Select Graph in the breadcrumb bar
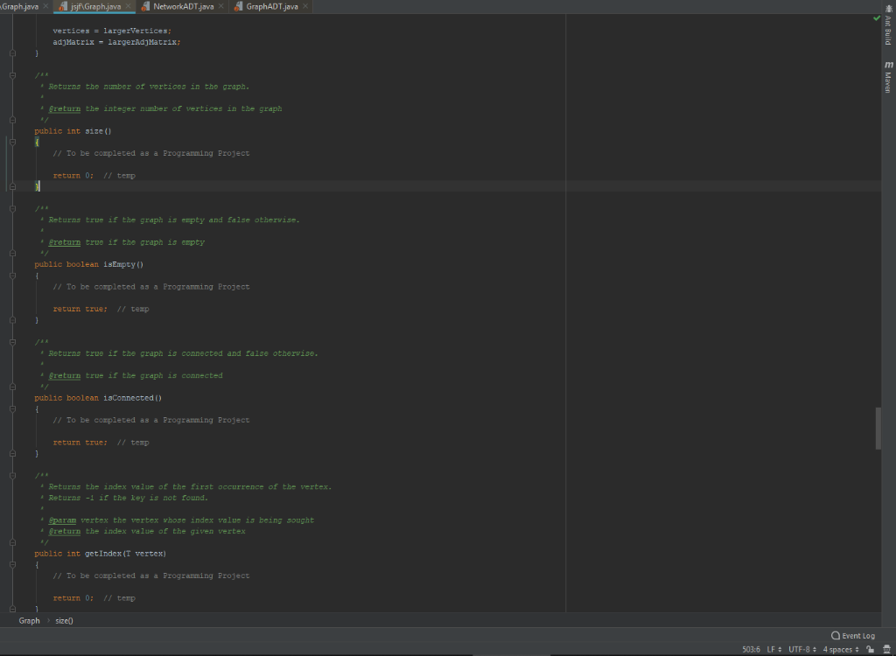The height and width of the screenshot is (656, 896). coord(29,620)
